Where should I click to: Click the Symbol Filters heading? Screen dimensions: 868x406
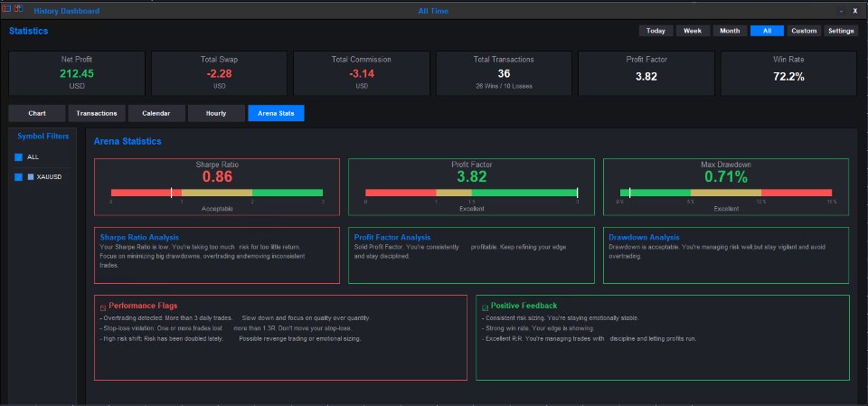[x=43, y=137]
